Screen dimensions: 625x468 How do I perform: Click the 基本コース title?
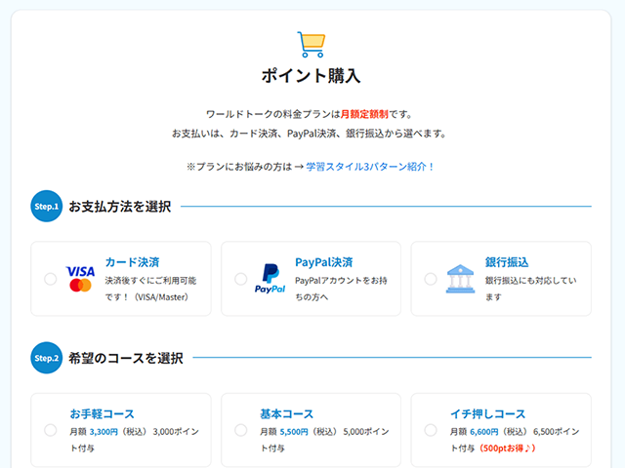pos(286,413)
